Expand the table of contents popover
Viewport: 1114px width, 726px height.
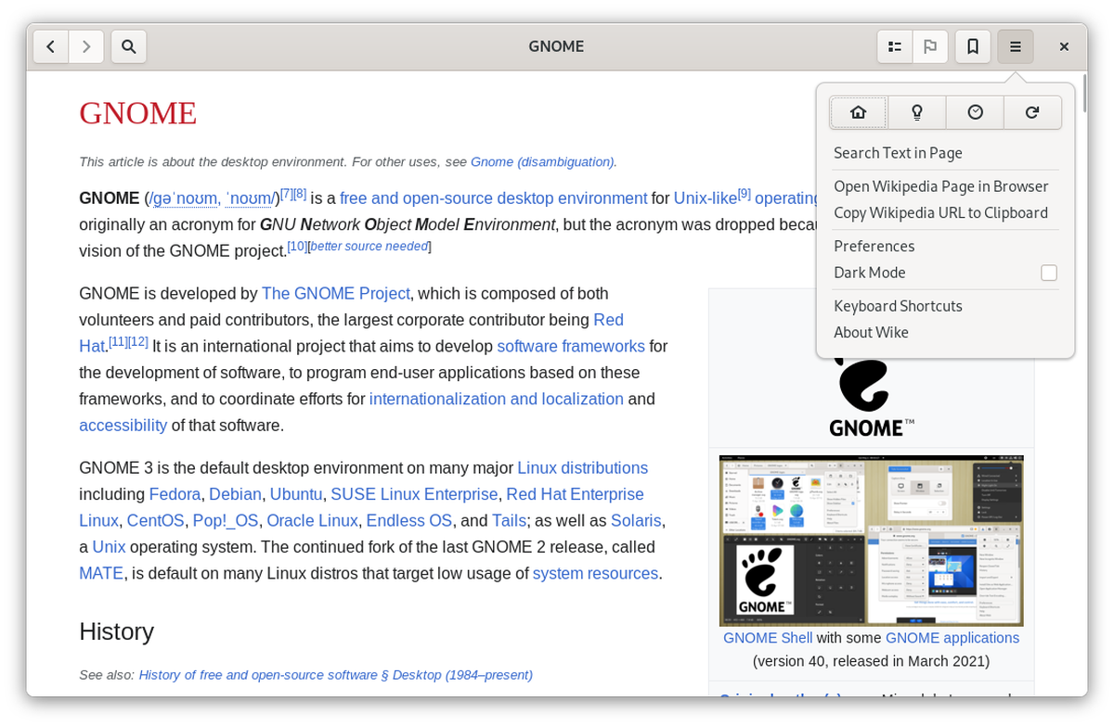(895, 46)
